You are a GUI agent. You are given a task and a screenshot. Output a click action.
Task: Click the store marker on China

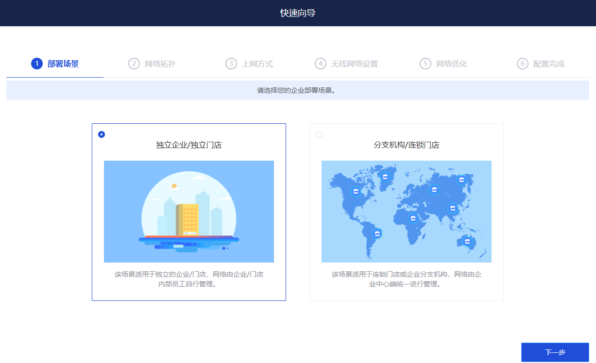[x=453, y=209]
